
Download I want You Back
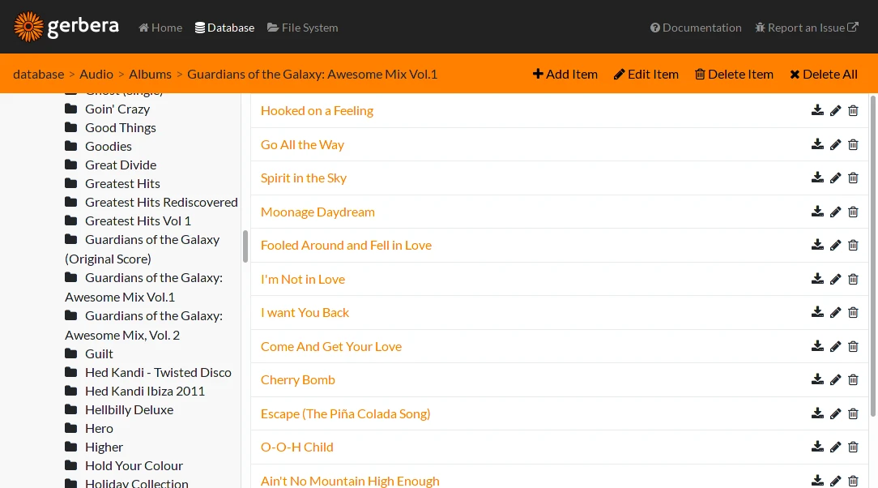click(x=817, y=312)
